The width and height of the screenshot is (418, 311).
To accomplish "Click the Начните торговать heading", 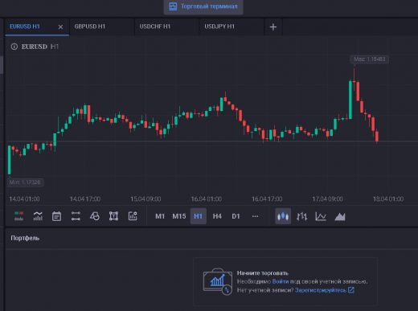I will point(263,273).
